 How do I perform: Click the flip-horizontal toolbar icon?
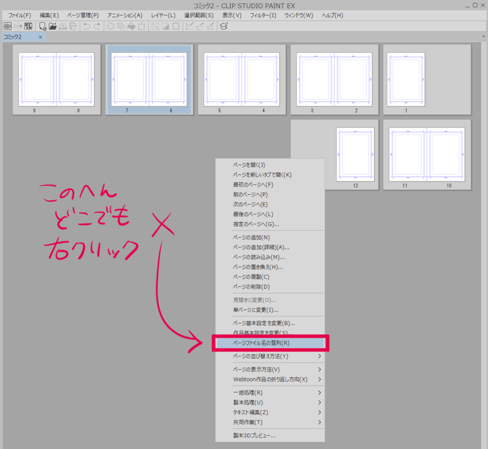click(x=18, y=26)
